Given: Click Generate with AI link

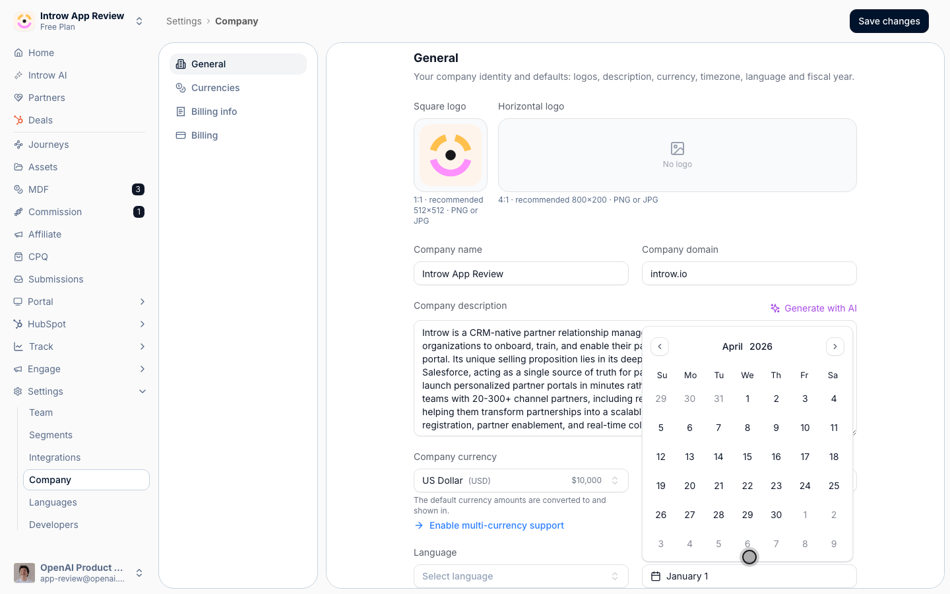Looking at the screenshot, I should [x=813, y=308].
